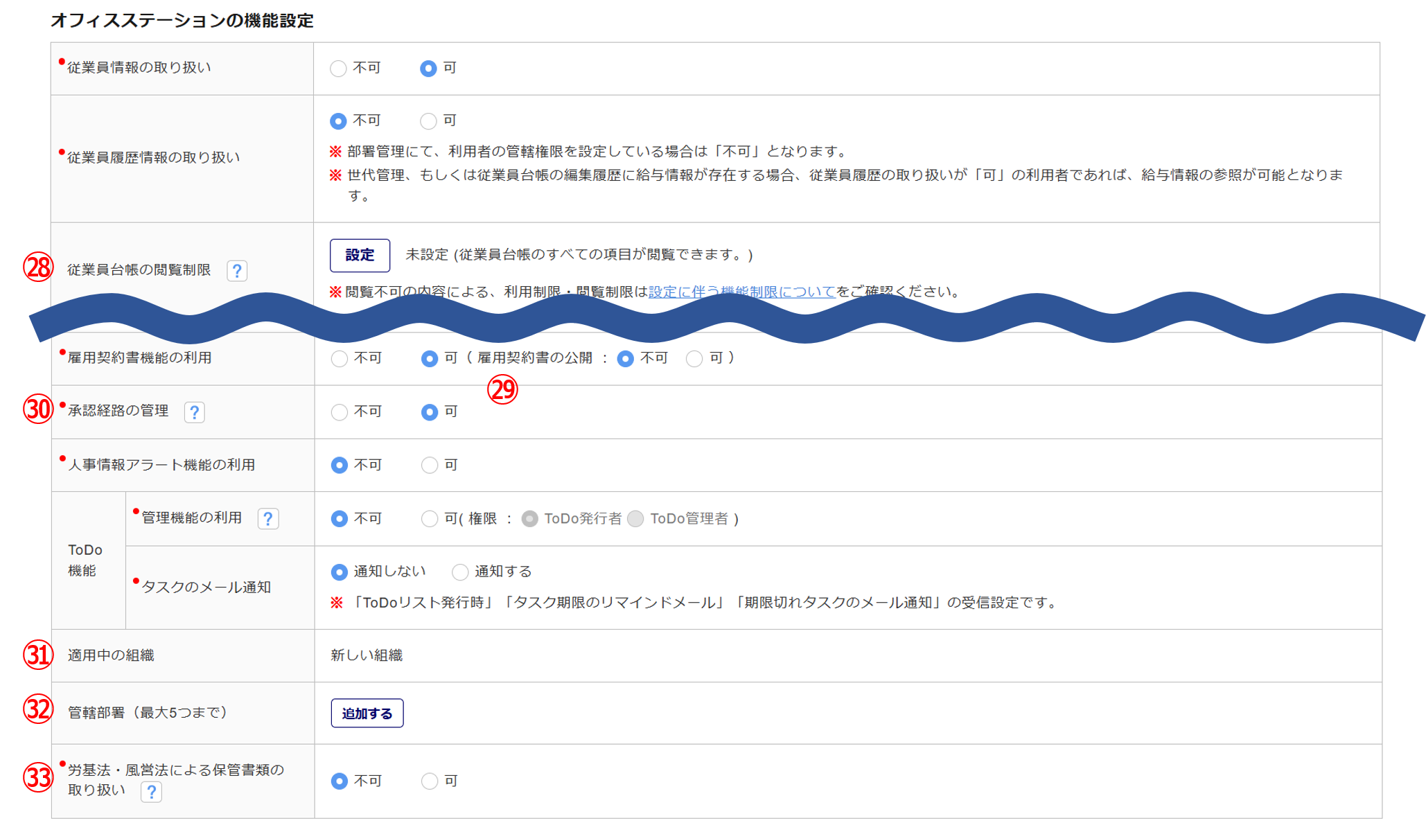Screen dimensions: 1426x823
Task: Click help icon beside ToDo 管理機能の利用
Action: pos(268,519)
